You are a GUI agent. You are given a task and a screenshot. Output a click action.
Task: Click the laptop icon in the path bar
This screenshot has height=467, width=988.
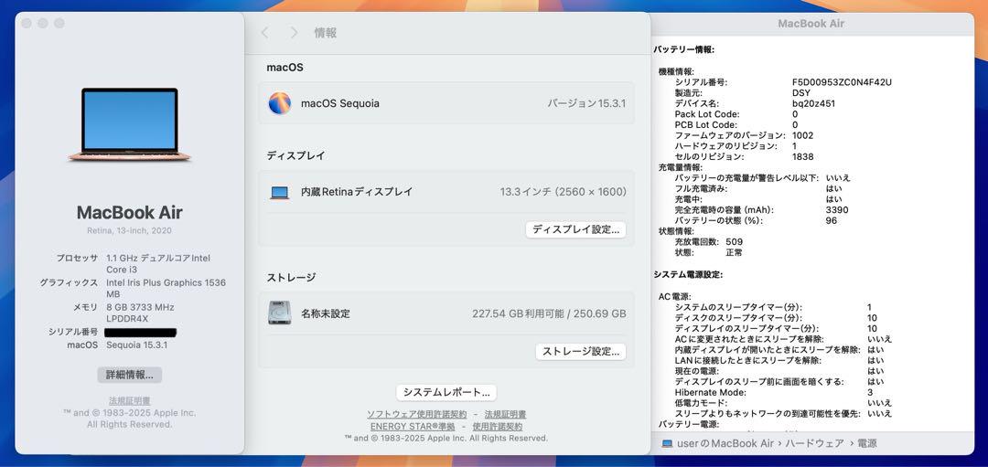(x=667, y=444)
